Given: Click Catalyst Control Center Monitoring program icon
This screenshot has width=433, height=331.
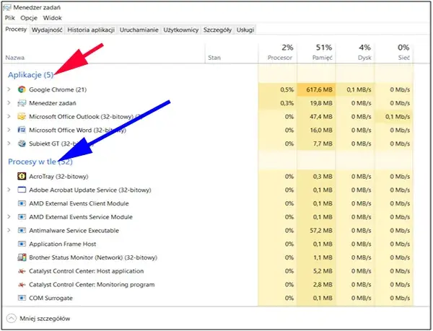Looking at the screenshot, I should pos(22,285).
